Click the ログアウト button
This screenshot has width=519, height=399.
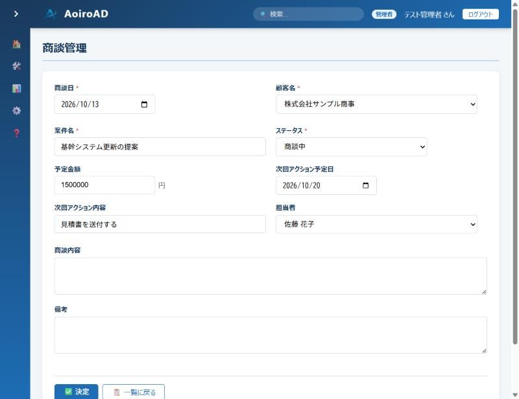coord(480,14)
